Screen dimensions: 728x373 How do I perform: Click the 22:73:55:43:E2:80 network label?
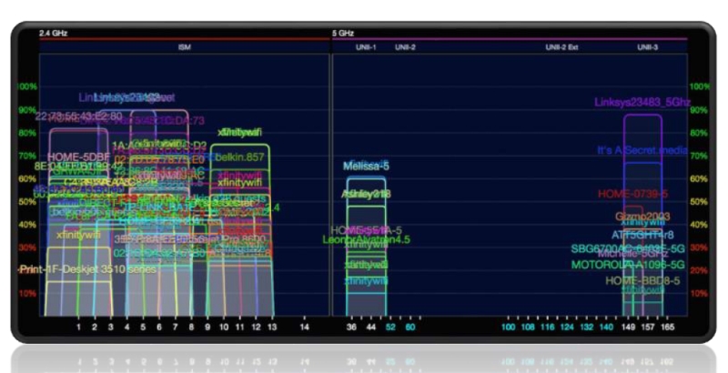tap(78, 116)
